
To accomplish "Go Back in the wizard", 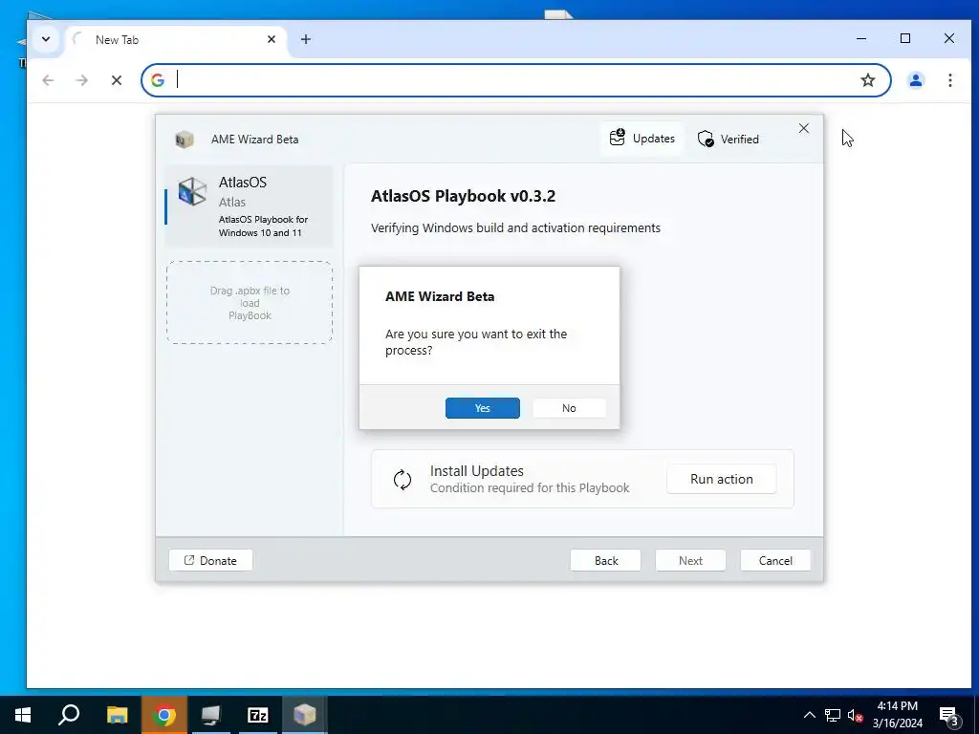I will click(605, 560).
